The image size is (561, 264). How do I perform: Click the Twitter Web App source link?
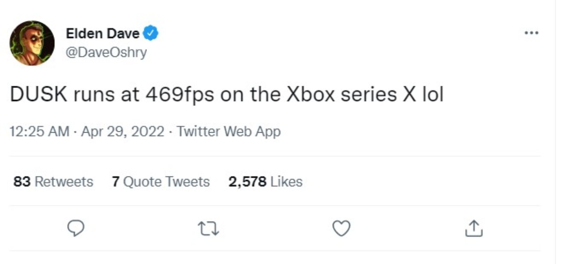228,131
